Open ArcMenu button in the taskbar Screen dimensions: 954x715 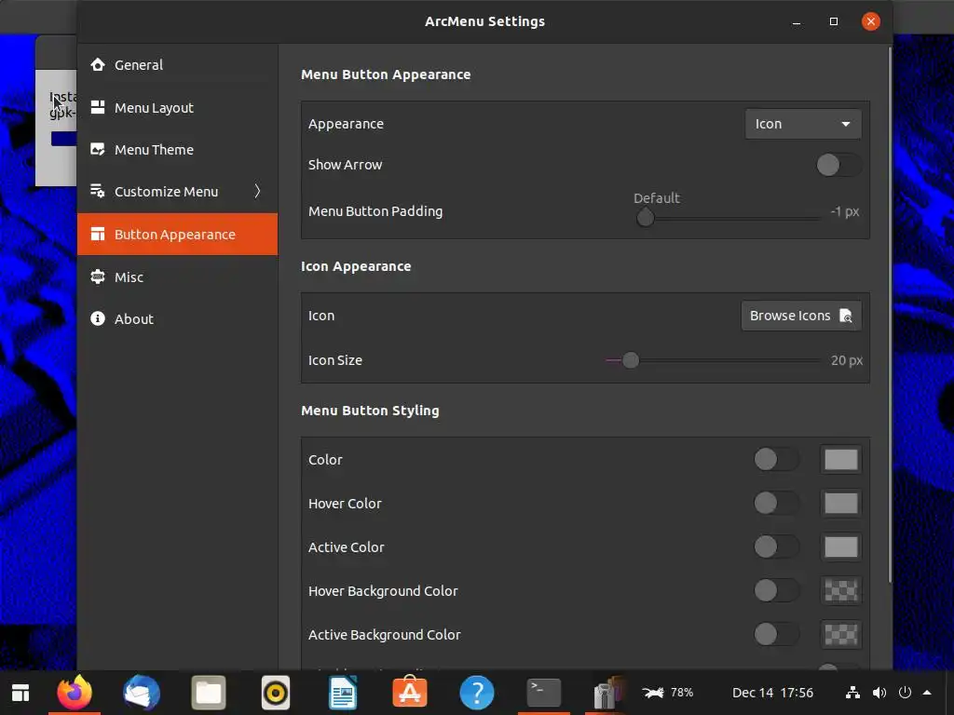click(20, 693)
